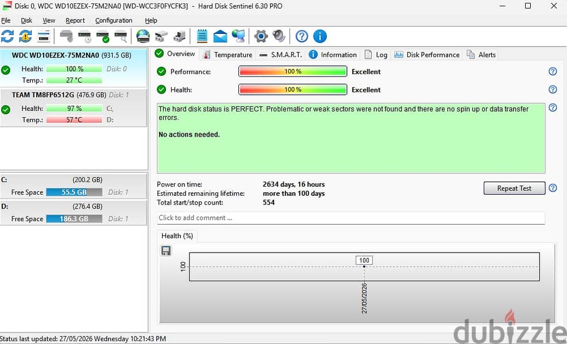Open the Alerts tab
This screenshot has width=567, height=344.
click(481, 55)
